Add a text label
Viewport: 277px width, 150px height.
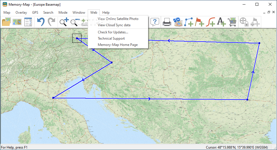coord(221,22)
